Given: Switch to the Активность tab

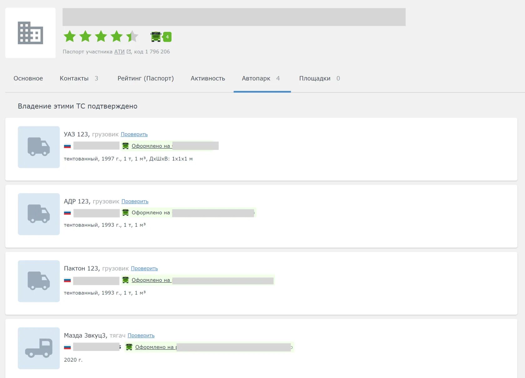Looking at the screenshot, I should (208, 78).
